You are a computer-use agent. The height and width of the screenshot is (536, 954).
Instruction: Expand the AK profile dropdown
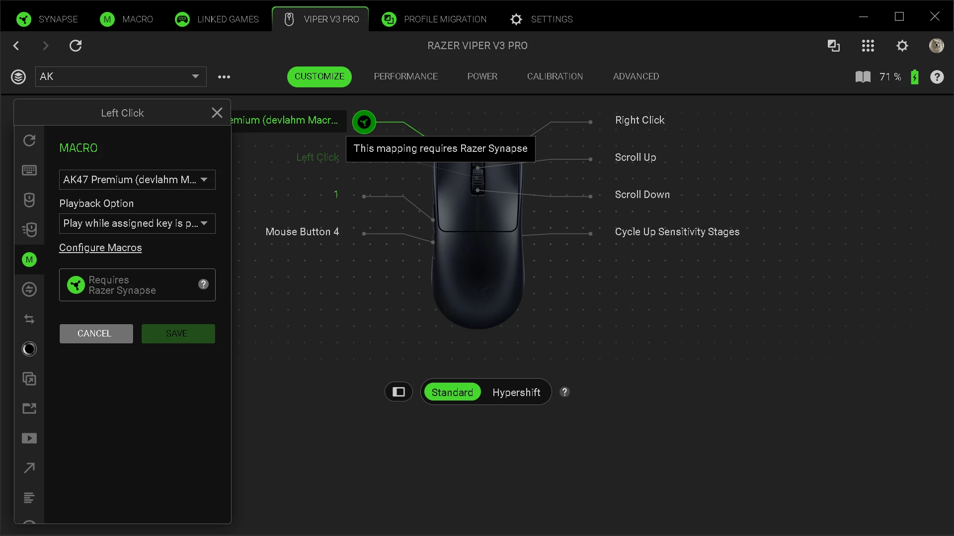click(195, 76)
